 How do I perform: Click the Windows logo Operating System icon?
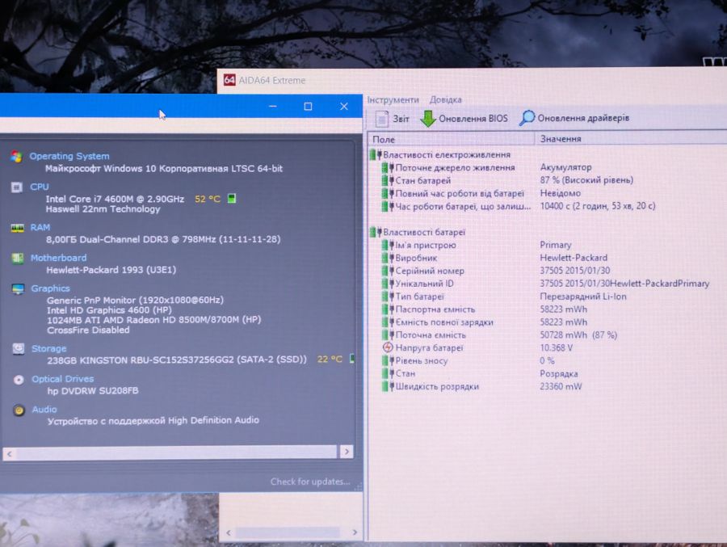17,157
